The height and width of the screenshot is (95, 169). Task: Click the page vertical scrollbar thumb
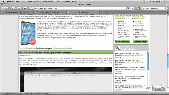[168, 60]
